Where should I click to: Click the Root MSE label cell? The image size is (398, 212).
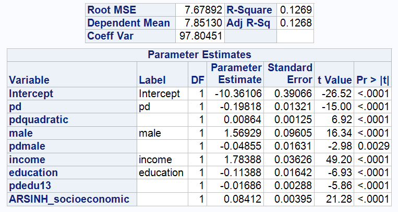130,10
